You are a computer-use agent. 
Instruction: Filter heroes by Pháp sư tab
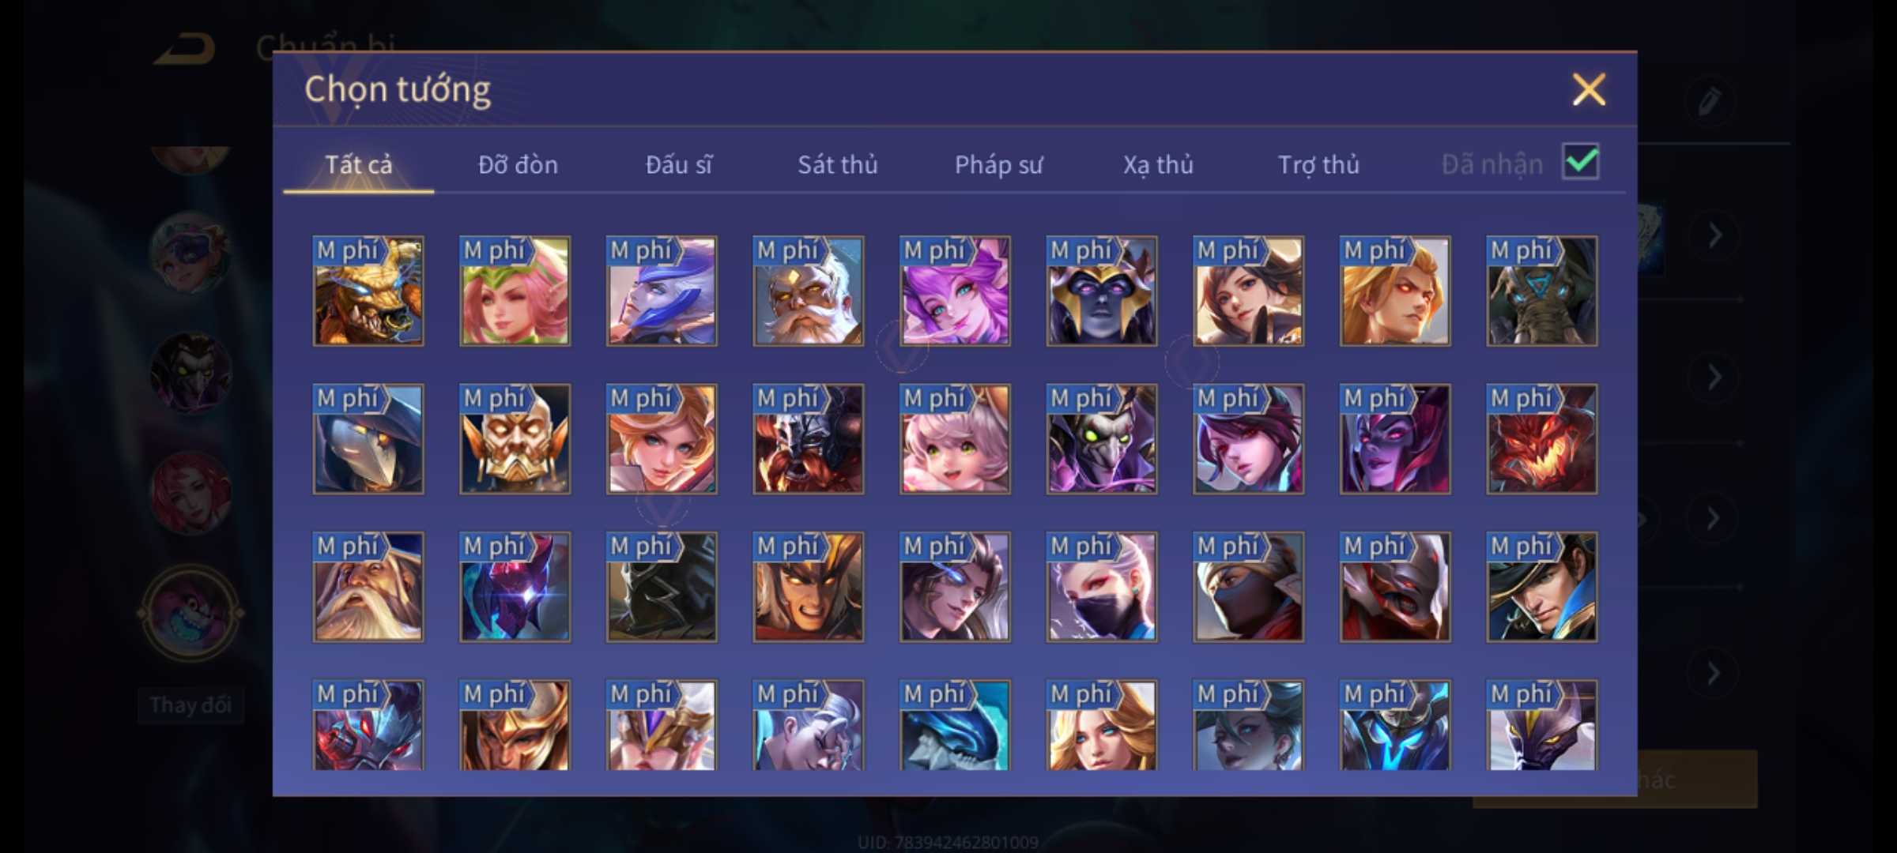[x=998, y=164]
